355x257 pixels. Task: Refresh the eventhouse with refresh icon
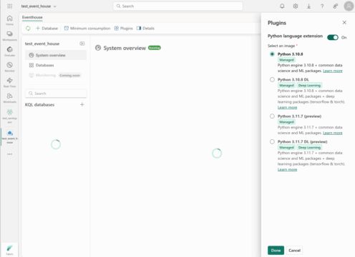[x=28, y=29]
